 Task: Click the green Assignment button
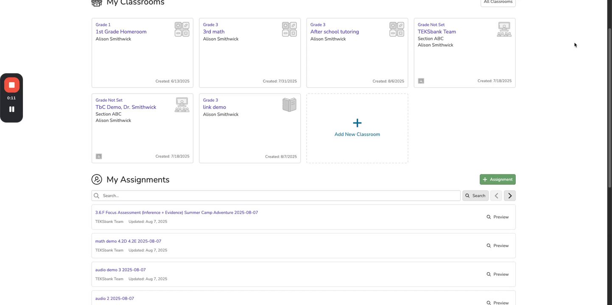tap(497, 180)
